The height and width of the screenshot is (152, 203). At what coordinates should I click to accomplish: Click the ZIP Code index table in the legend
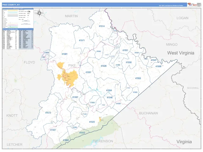[x=18, y=39]
